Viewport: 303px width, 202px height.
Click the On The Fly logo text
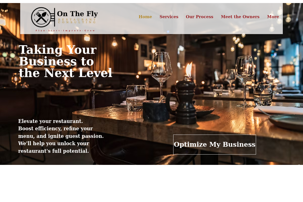coord(77,14)
